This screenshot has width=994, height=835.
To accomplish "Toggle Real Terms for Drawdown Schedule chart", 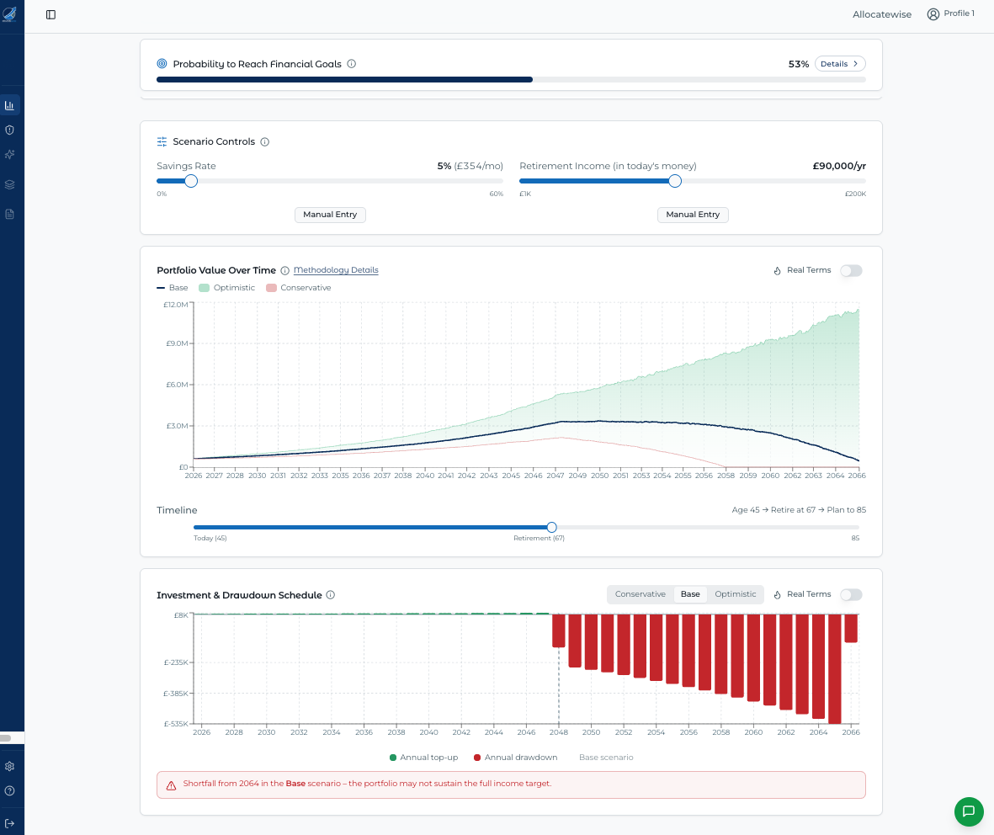I will coord(852,595).
